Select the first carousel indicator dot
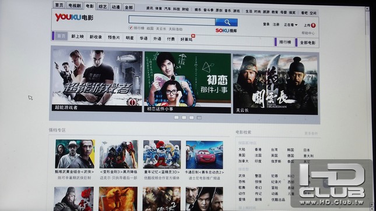The image size is (376, 211). pyautogui.click(x=177, y=117)
